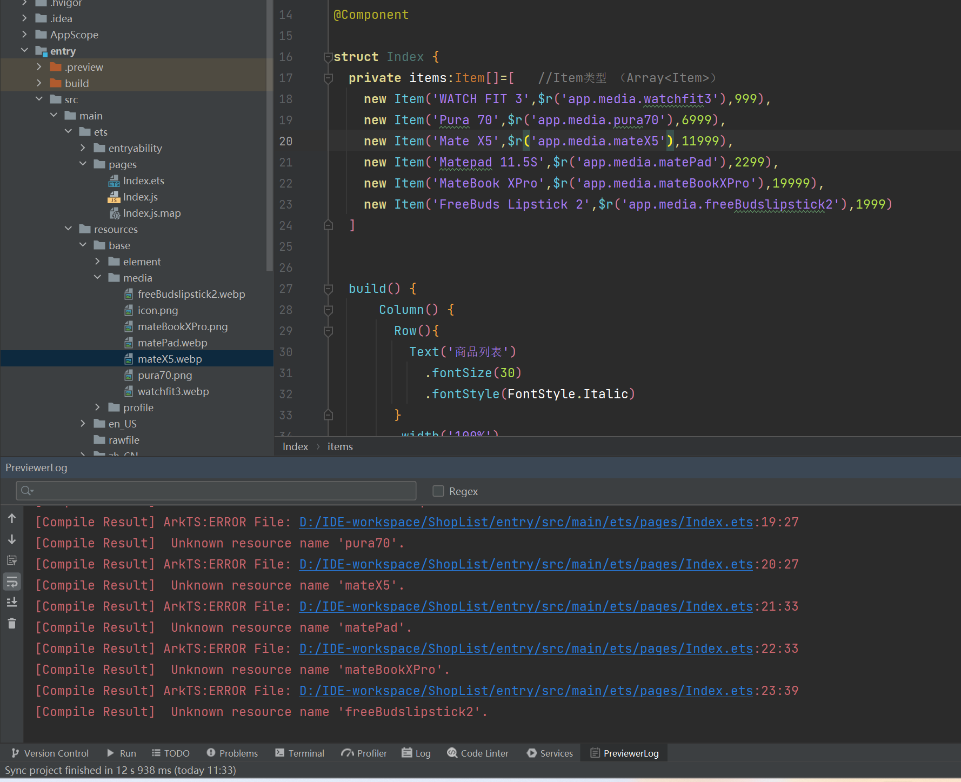This screenshot has height=782, width=961.
Task: Enable the Regex checkbox
Action: pos(438,491)
